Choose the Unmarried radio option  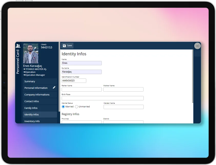point(77,107)
